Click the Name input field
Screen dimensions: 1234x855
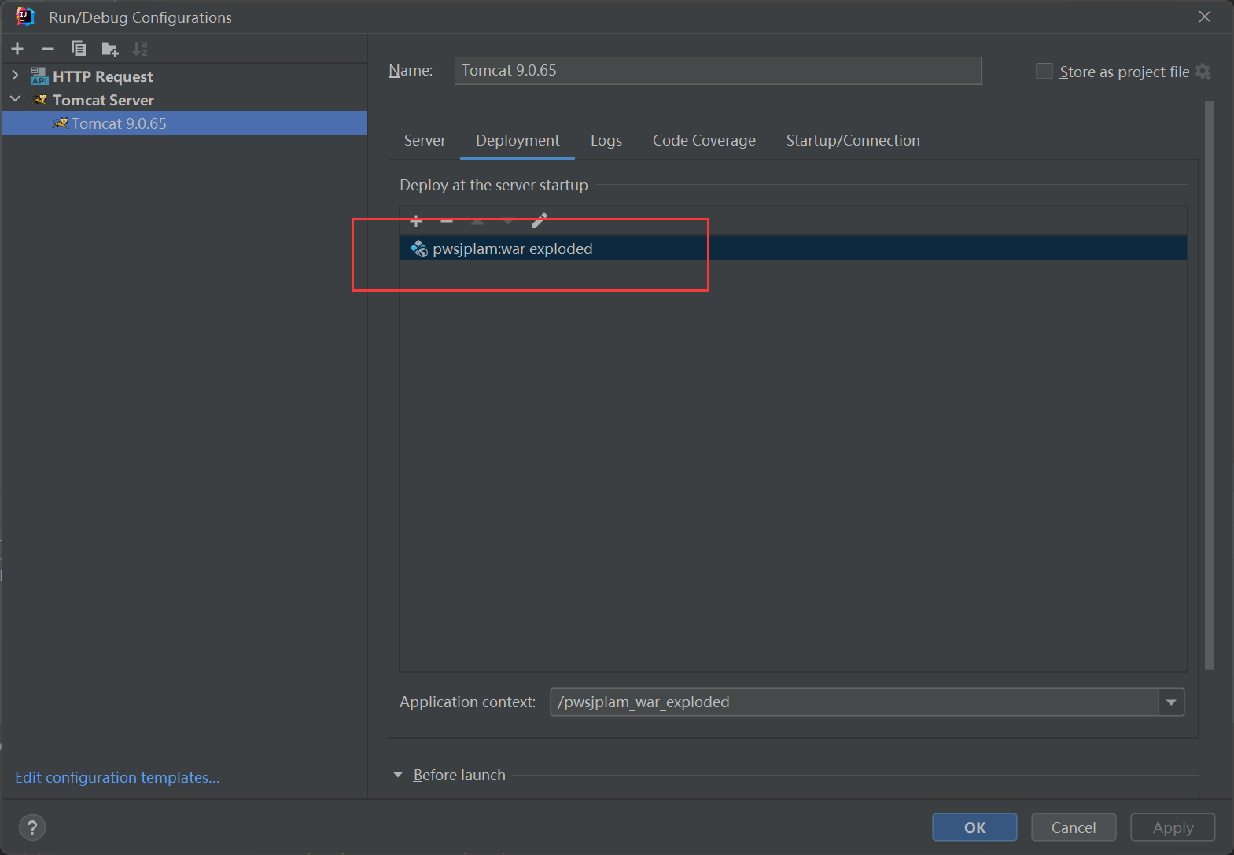(x=718, y=71)
